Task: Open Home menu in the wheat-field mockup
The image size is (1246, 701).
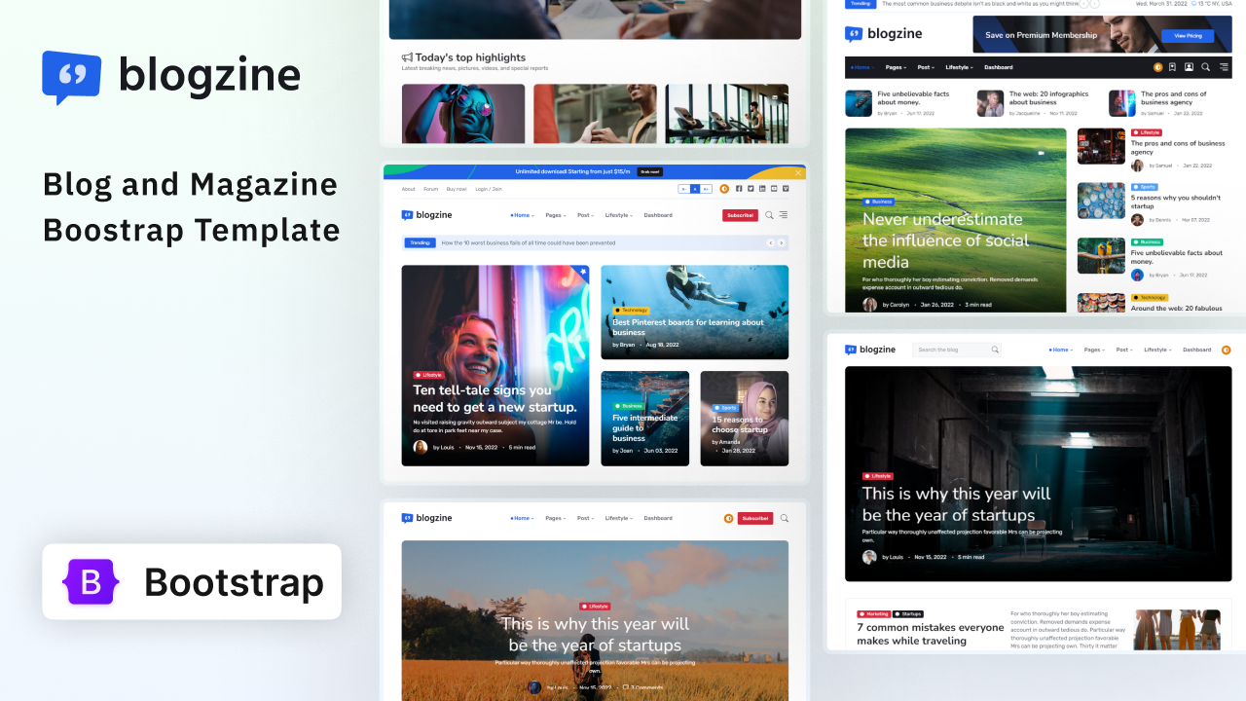Action: 522,519
